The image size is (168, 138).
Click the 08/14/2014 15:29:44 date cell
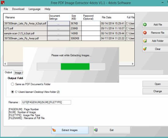pos(113,33)
